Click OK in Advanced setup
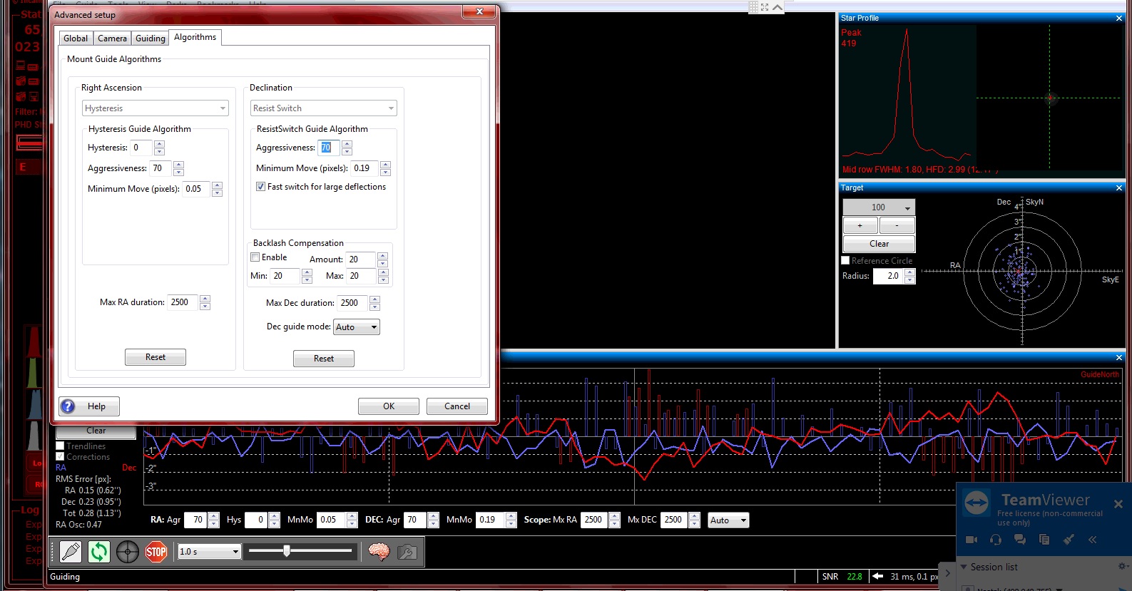Screen dimensions: 1132x591 (389, 406)
